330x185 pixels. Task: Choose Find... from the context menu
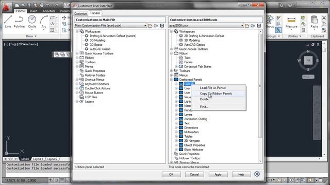[219, 107]
